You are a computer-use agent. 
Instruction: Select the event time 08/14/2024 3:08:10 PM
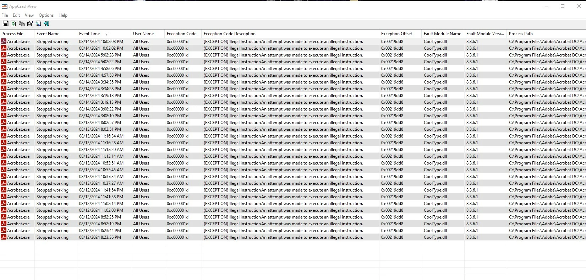point(100,116)
